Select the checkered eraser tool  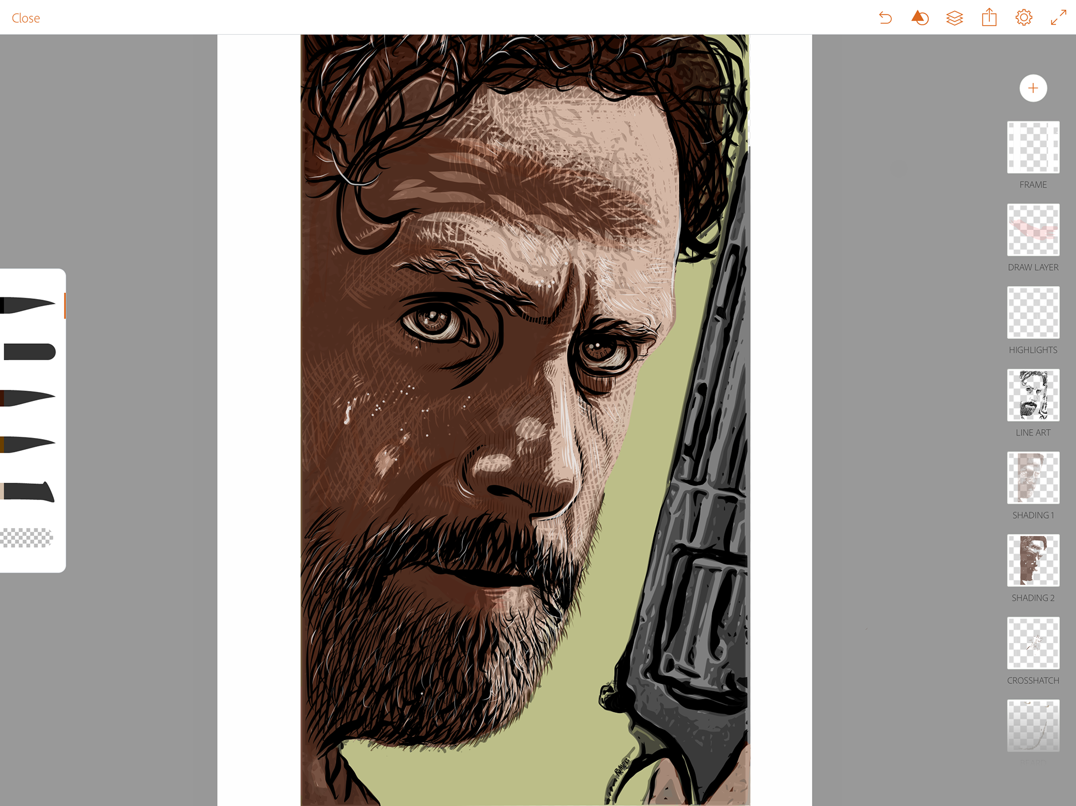[x=26, y=538]
